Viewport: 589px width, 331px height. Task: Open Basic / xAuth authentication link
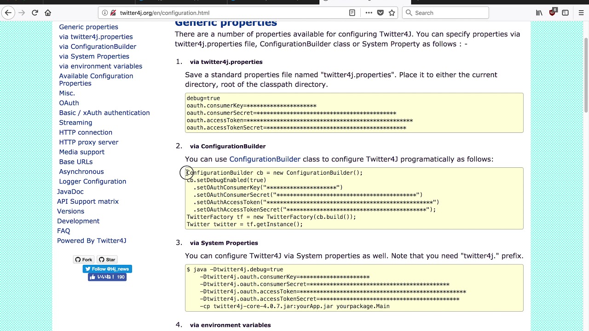click(x=104, y=113)
